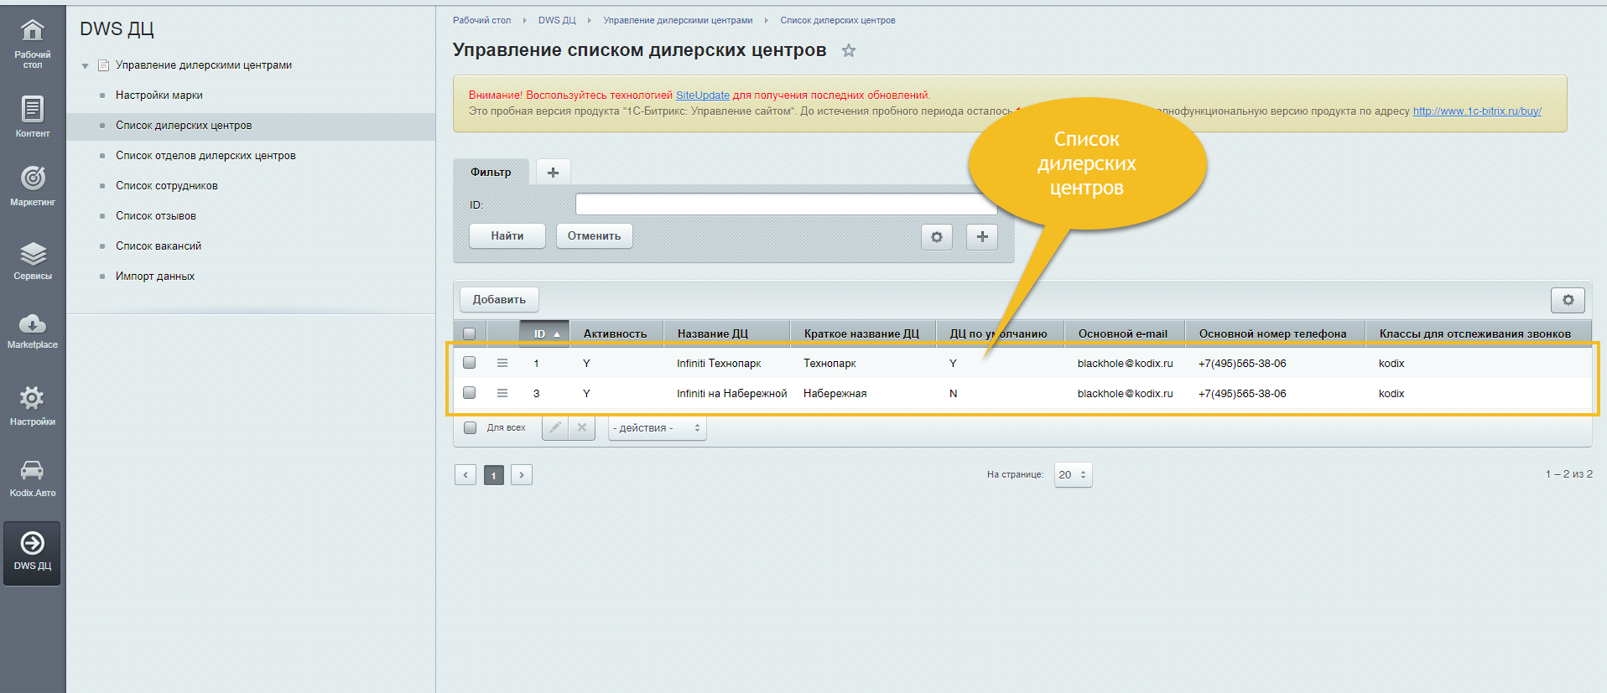Sort by Активность column header
The image size is (1607, 693).
point(616,334)
